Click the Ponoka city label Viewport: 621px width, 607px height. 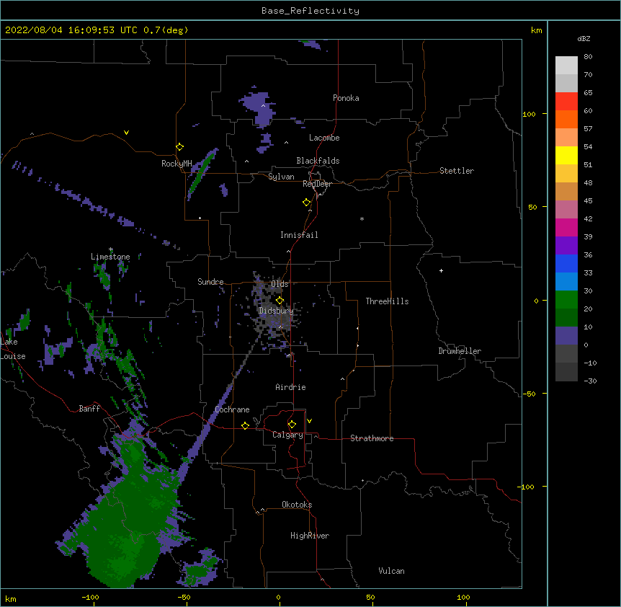click(x=346, y=98)
